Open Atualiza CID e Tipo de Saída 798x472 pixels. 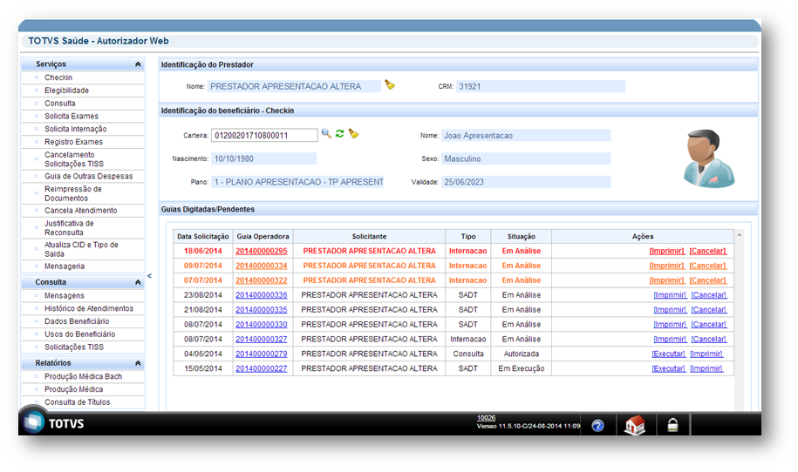[81, 249]
